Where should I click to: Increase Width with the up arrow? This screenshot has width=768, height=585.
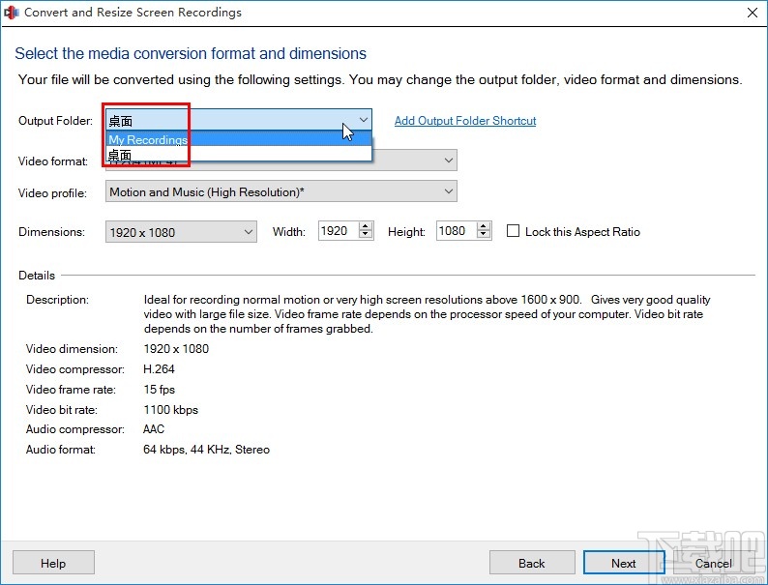[366, 226]
